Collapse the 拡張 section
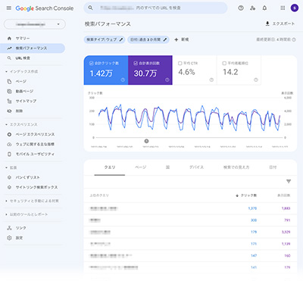Image resolution: width=303 pixels, height=281 pixels. 6,167
